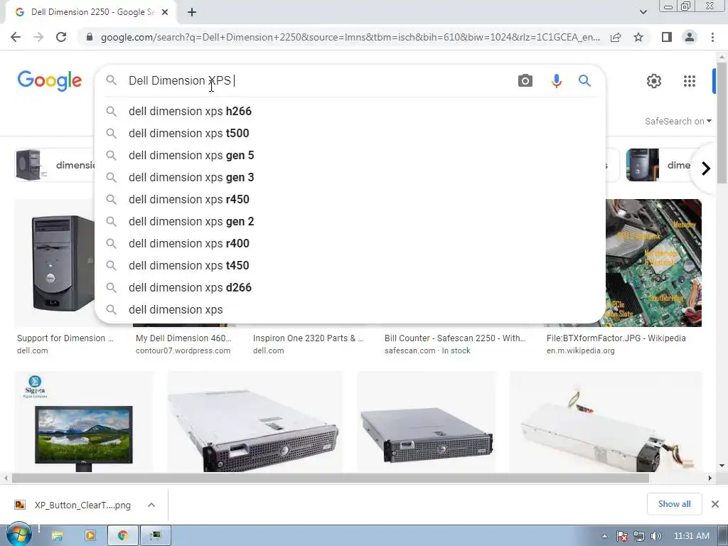Viewport: 728px width, 546px height.
Task: Open Bill Counter Safescan 2250 link
Action: [x=455, y=338]
